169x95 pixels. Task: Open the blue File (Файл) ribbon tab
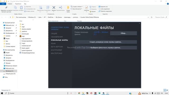[3, 4]
